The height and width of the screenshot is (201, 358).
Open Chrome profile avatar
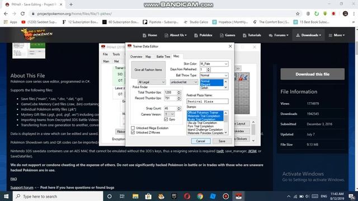pyautogui.click(x=345, y=13)
